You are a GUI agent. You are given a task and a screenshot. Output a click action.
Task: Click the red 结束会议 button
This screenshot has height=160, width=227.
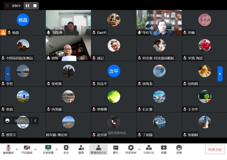(215, 150)
